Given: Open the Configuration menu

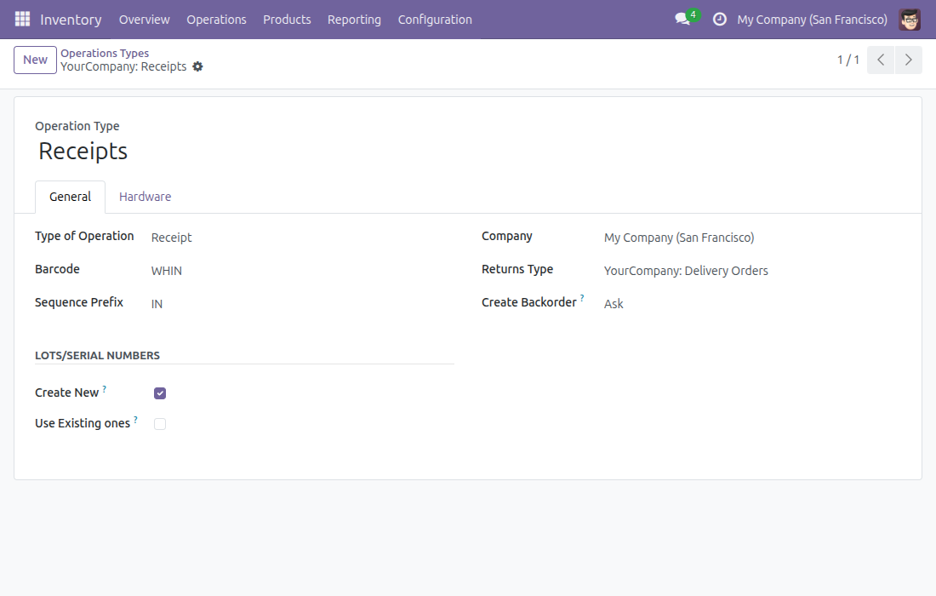Looking at the screenshot, I should (435, 20).
